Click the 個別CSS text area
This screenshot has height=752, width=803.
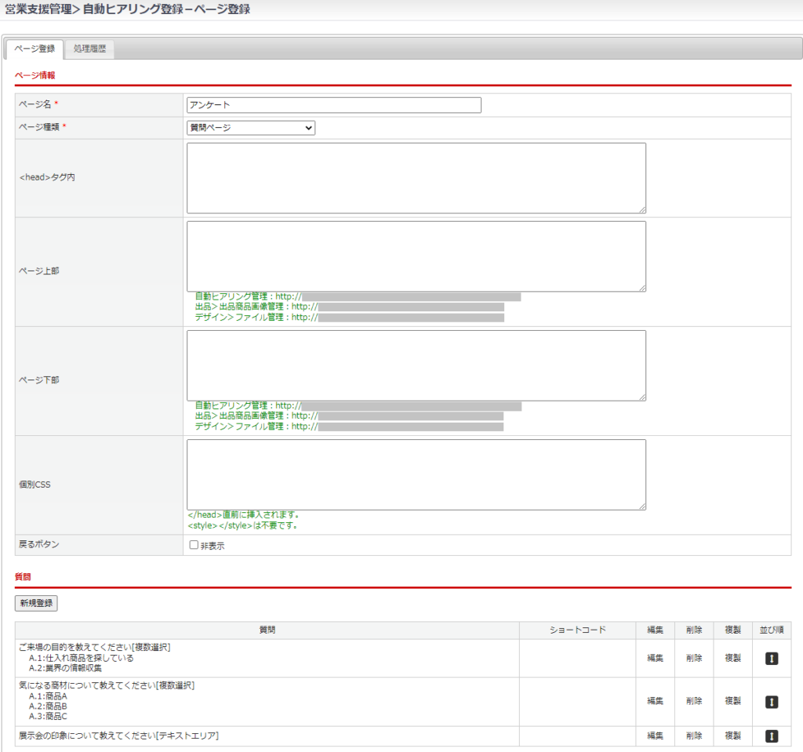(416, 474)
